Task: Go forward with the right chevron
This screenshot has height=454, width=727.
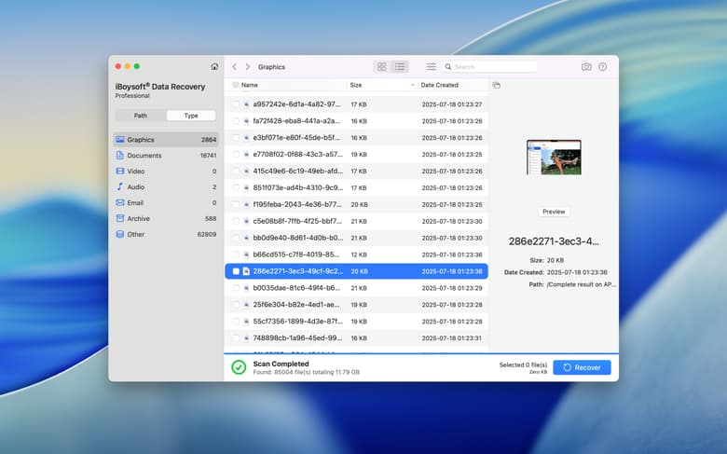Action: click(248, 67)
